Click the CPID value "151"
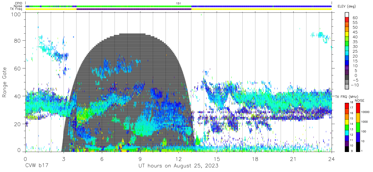This screenshot has width=373, height=172. point(179,3)
